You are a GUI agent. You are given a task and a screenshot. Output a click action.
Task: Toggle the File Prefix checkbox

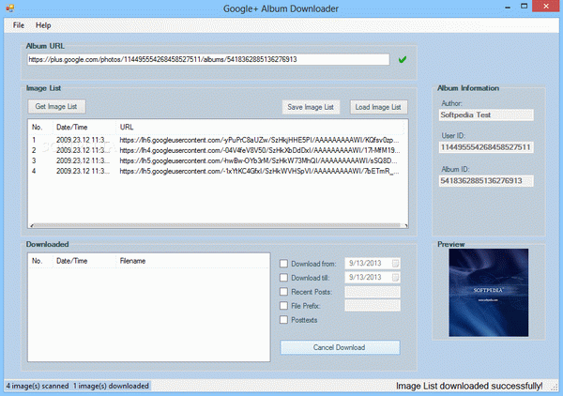point(283,306)
